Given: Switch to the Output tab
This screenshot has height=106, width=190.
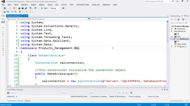Looking at the screenshot, I should point(28,101).
